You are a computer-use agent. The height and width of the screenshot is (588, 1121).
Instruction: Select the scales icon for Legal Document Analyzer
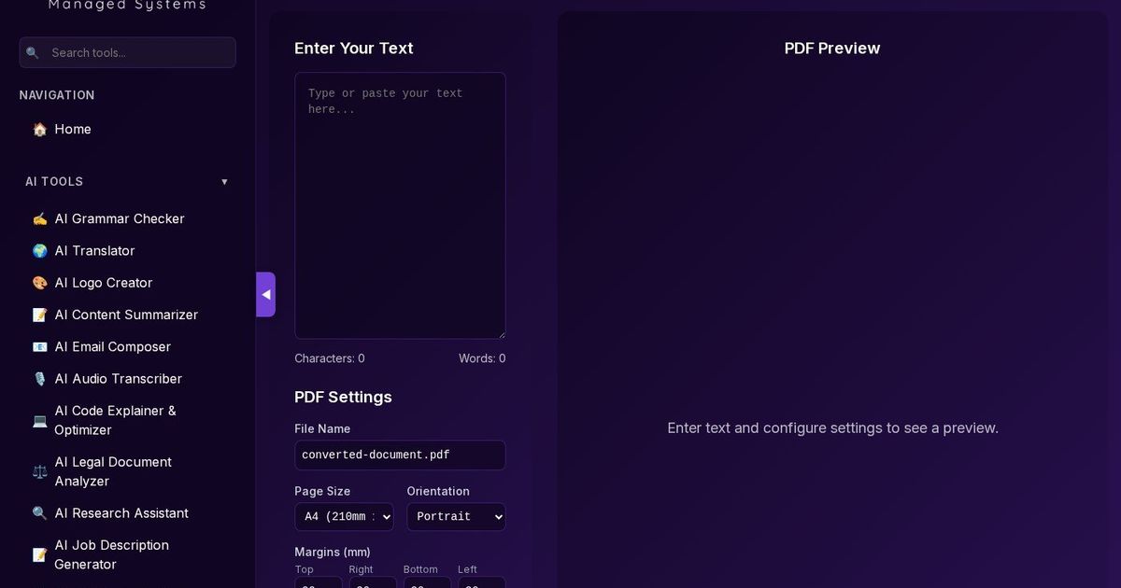coord(39,471)
